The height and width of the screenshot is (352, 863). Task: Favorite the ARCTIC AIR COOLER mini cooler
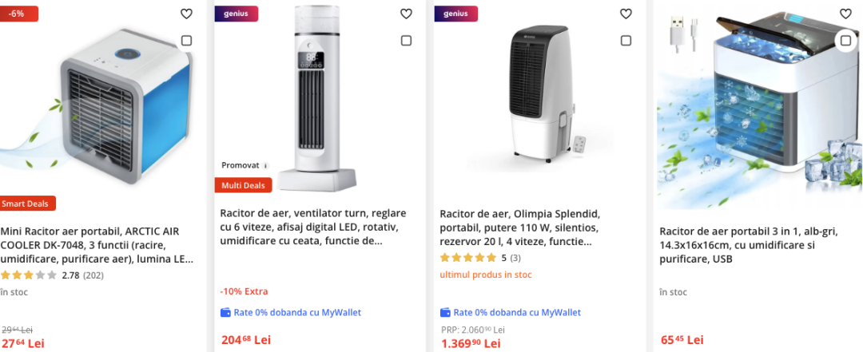(186, 14)
